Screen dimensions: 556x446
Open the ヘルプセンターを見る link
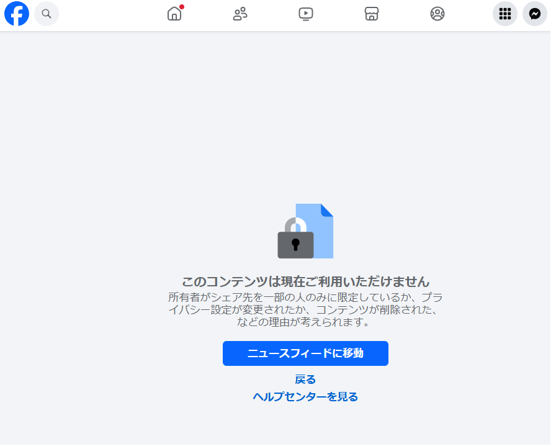click(305, 397)
